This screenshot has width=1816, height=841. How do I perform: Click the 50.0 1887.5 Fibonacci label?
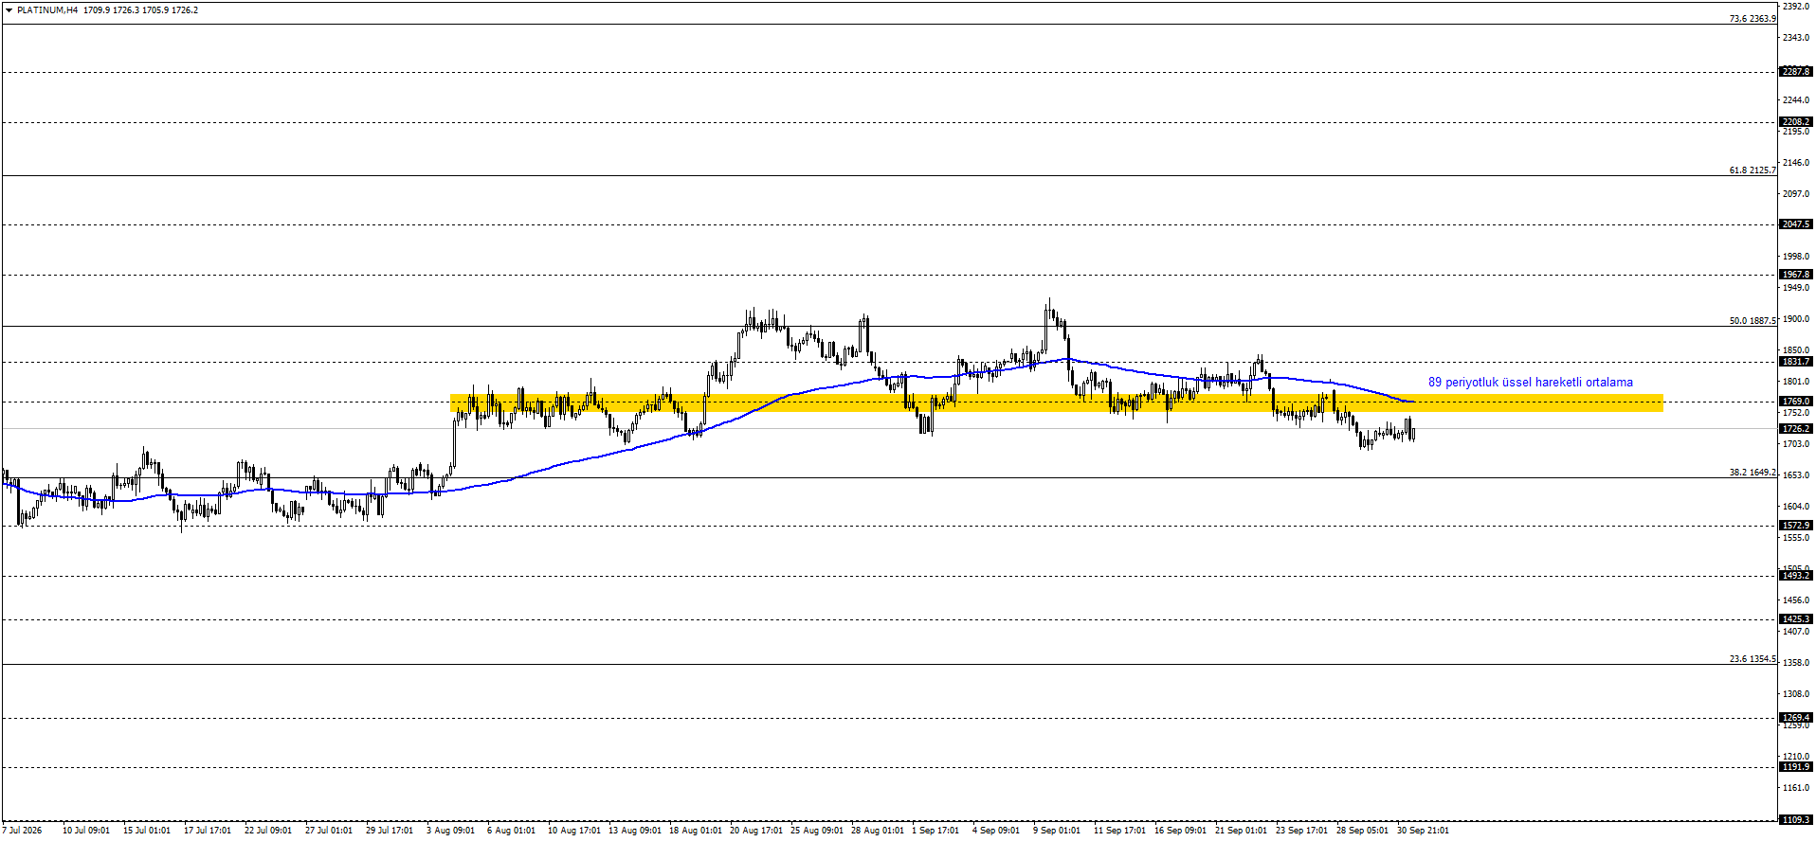pos(1752,321)
